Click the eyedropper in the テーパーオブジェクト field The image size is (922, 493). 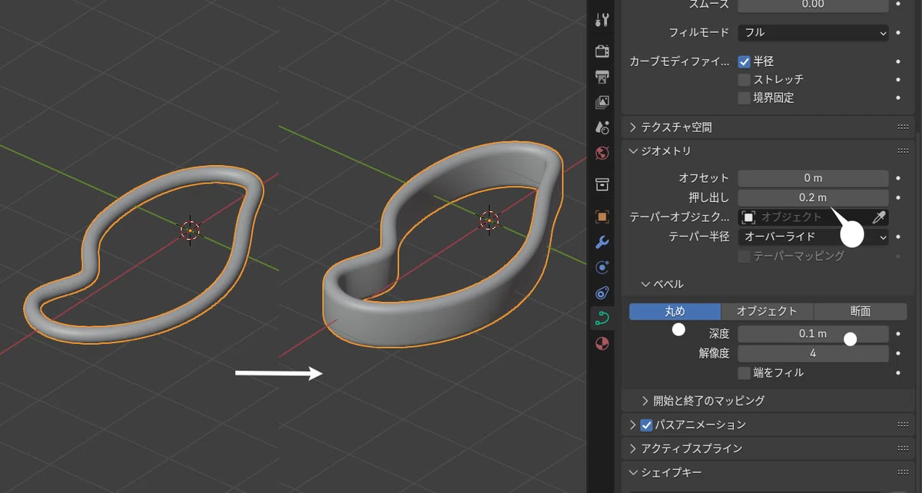click(881, 217)
